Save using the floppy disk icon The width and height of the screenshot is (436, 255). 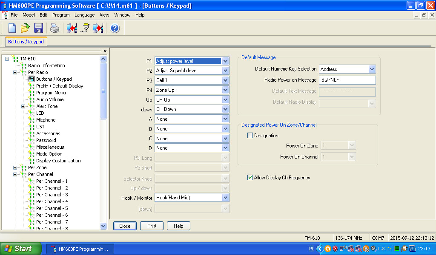[x=38, y=28]
